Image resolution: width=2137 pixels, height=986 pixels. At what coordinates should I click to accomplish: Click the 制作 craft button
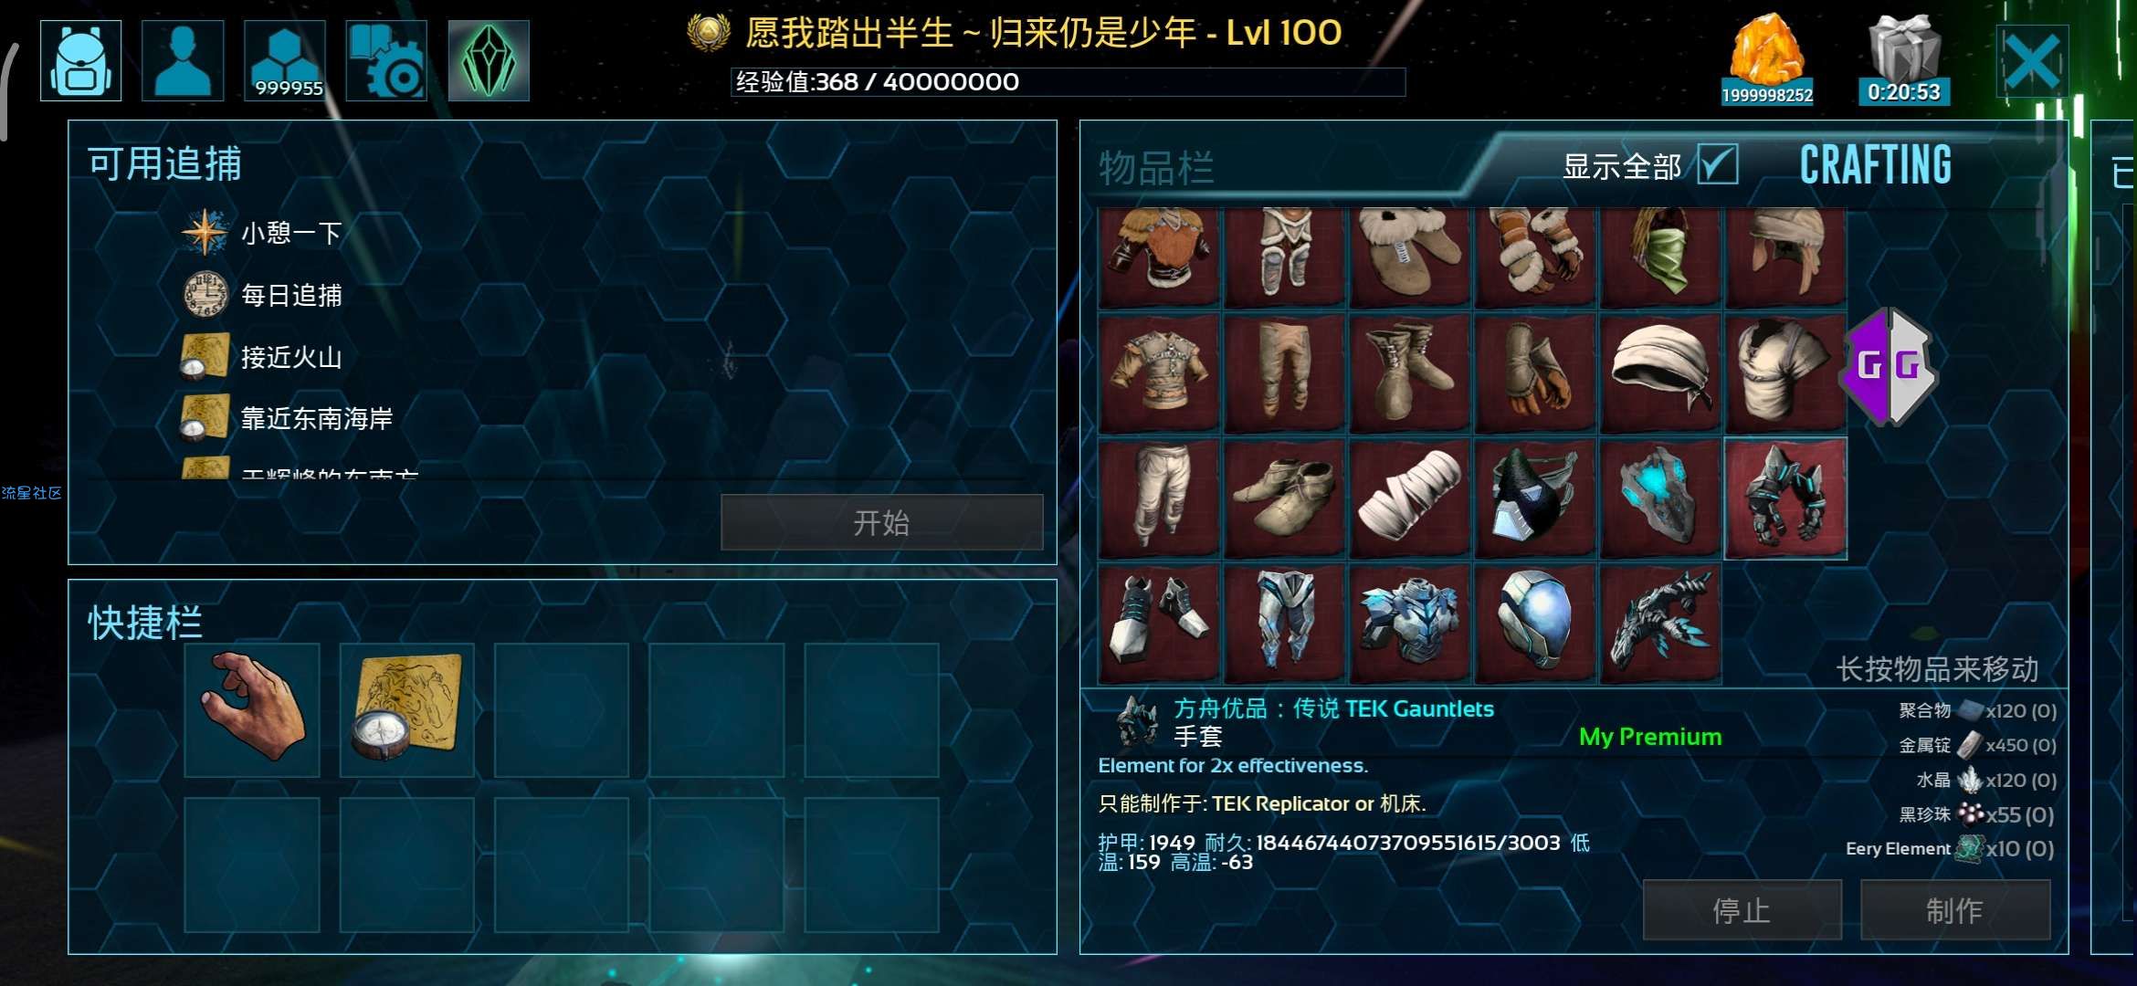coord(1955,909)
